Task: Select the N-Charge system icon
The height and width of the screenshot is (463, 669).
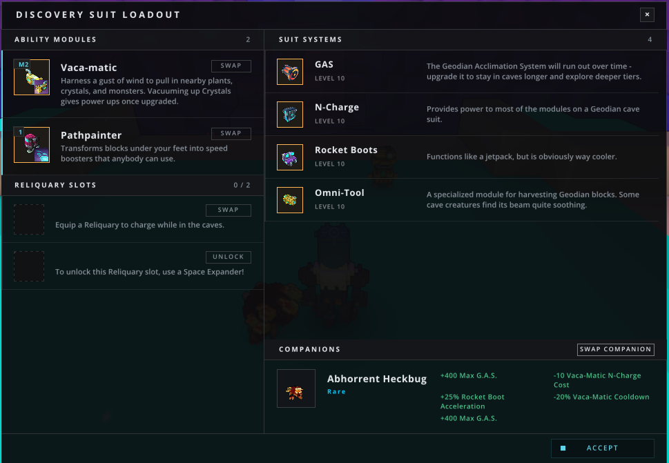Action: tap(290, 115)
